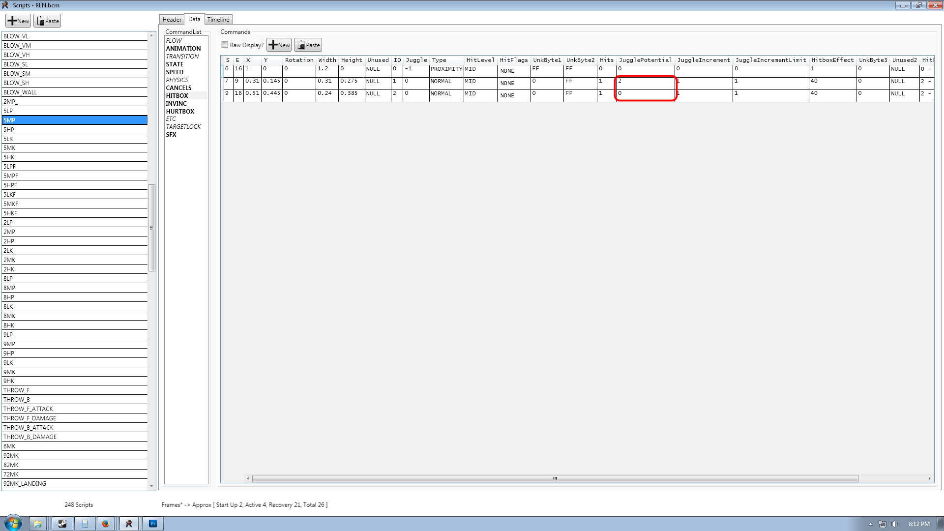Open File Explorer from the taskbar

pyautogui.click(x=38, y=524)
